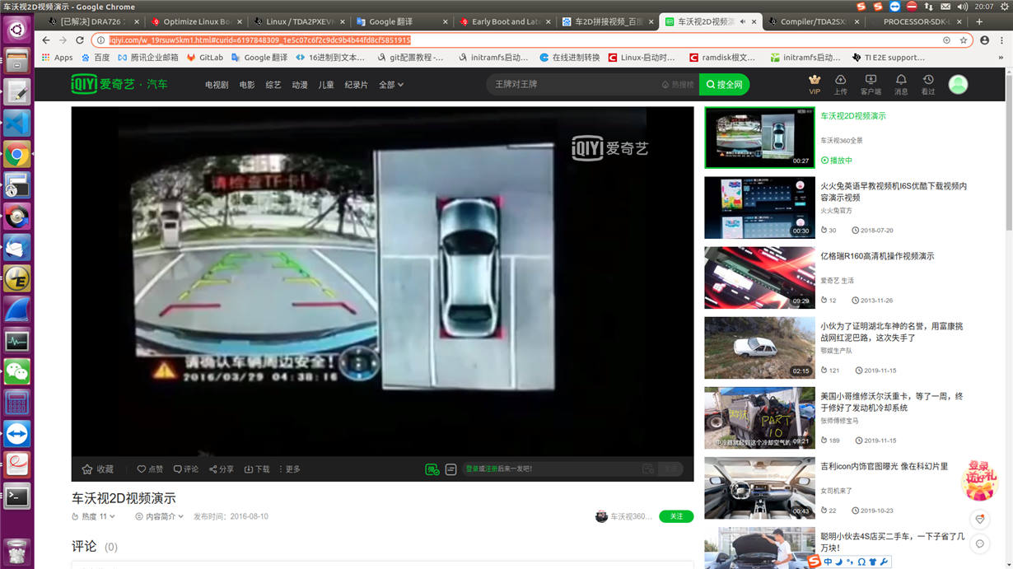Open Chrome profile account icon

[x=984, y=40]
